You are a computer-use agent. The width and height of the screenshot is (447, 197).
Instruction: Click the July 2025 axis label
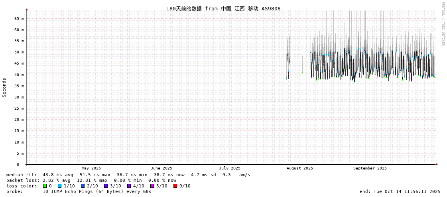(230, 168)
